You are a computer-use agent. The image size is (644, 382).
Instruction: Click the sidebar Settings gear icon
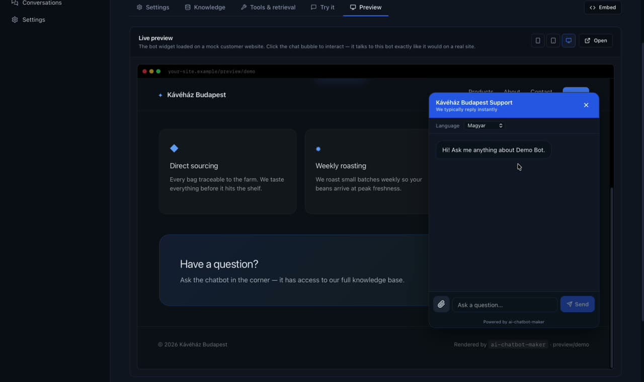[x=15, y=20]
